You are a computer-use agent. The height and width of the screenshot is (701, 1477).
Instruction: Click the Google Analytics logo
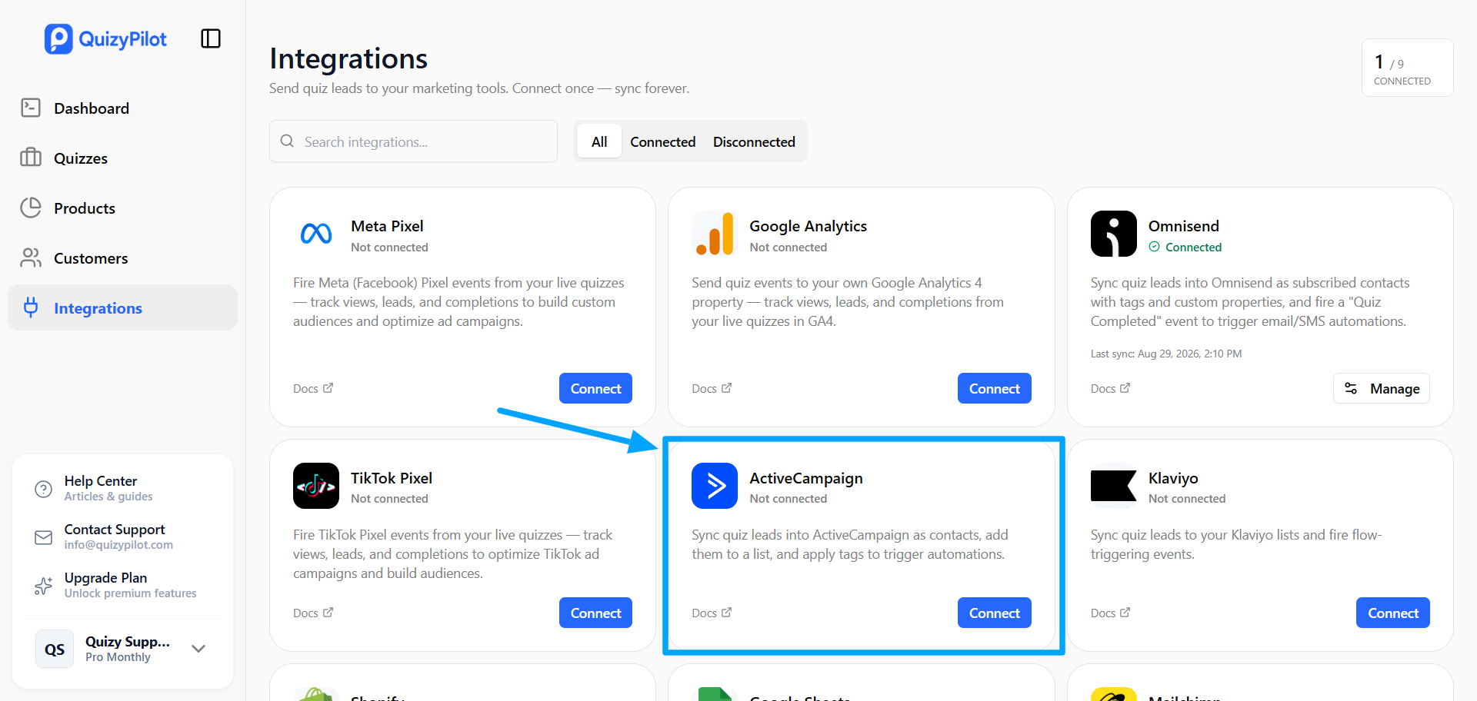pyautogui.click(x=715, y=234)
